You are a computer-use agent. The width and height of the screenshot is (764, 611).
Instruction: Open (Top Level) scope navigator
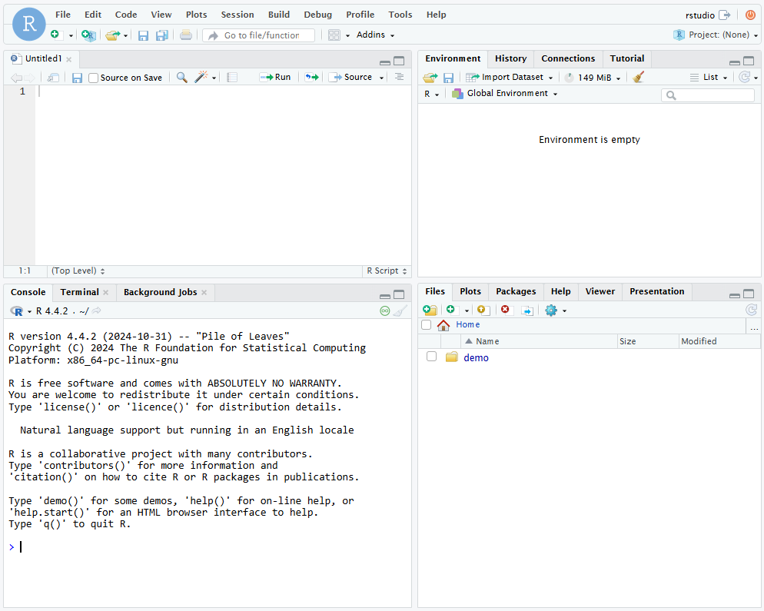click(78, 271)
